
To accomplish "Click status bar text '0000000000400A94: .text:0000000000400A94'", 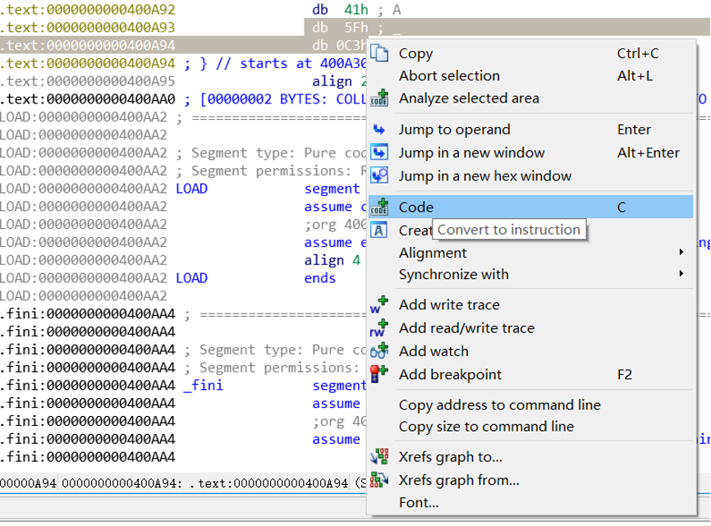I will coord(205,484).
